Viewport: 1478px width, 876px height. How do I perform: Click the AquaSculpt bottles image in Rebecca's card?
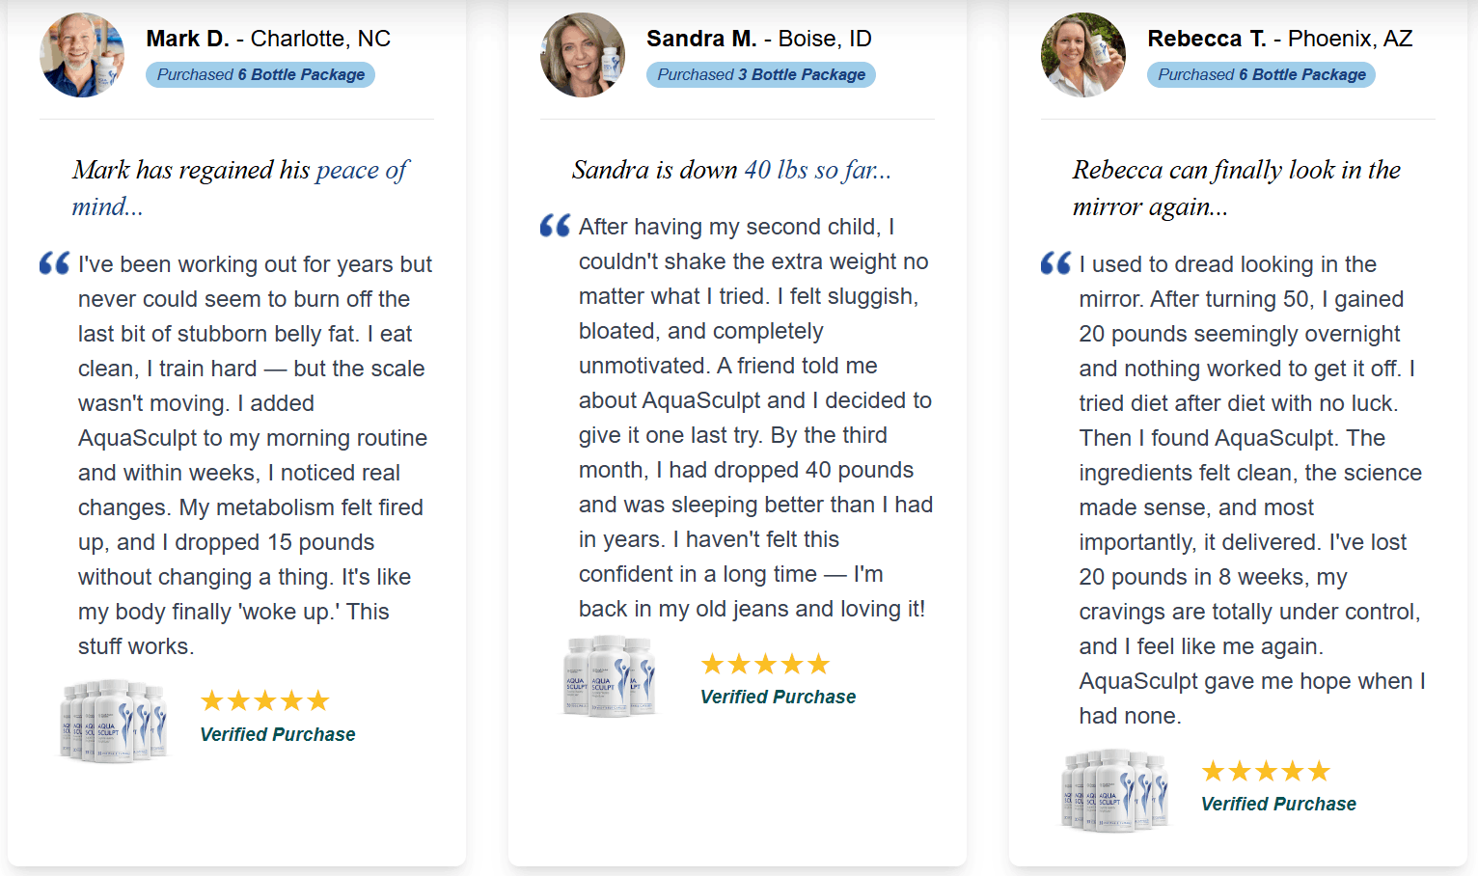(1115, 790)
